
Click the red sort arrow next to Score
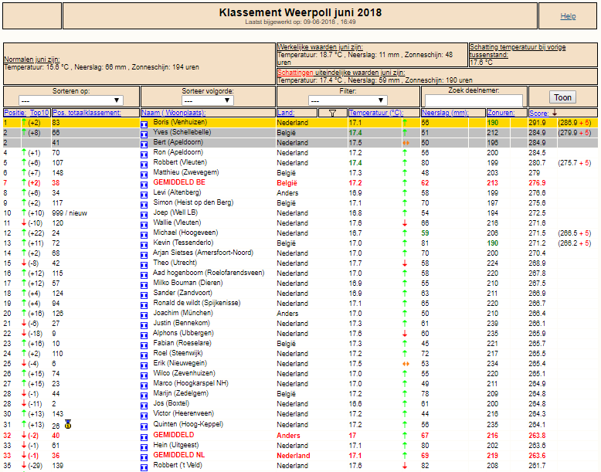pos(554,113)
